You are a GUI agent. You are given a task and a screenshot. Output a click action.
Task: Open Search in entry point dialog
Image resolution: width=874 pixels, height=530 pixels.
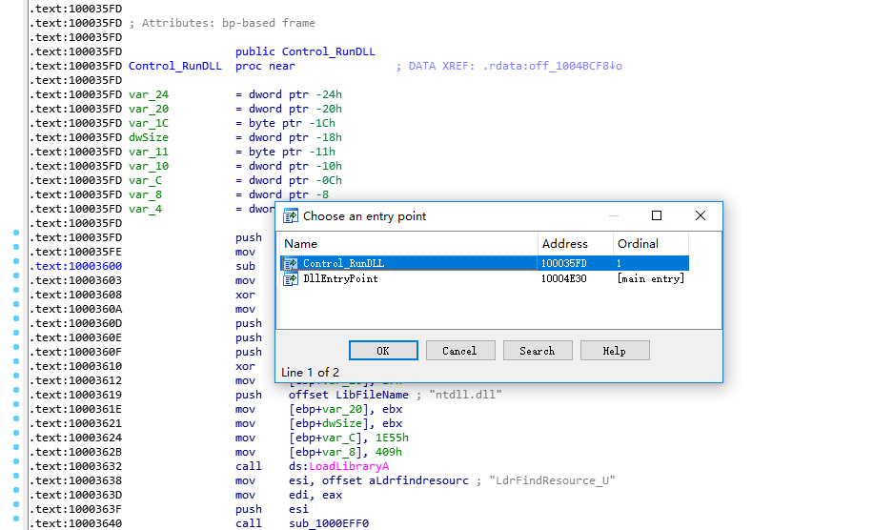(x=538, y=351)
